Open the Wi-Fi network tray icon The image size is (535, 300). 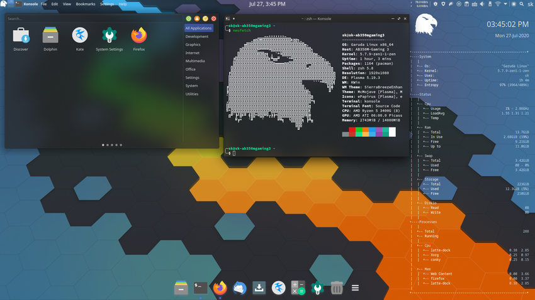tap(498, 4)
